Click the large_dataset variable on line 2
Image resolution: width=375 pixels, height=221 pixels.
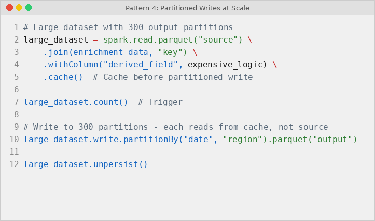pyautogui.click(x=55, y=40)
